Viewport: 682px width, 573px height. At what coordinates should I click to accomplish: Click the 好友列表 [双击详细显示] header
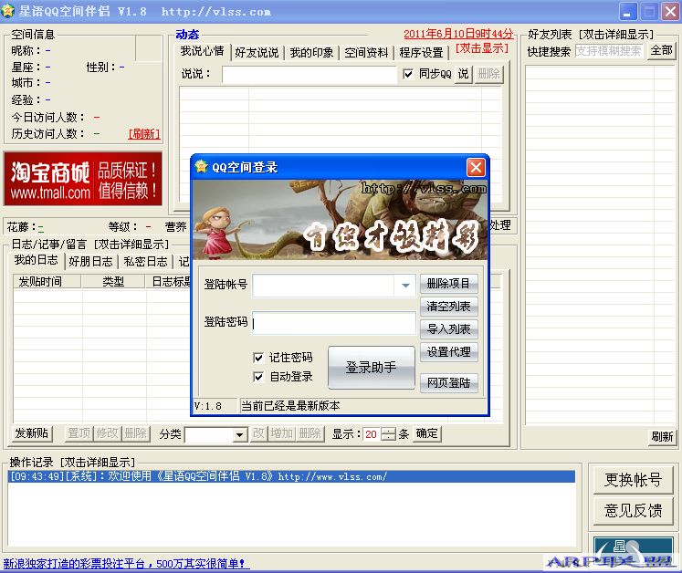point(591,34)
